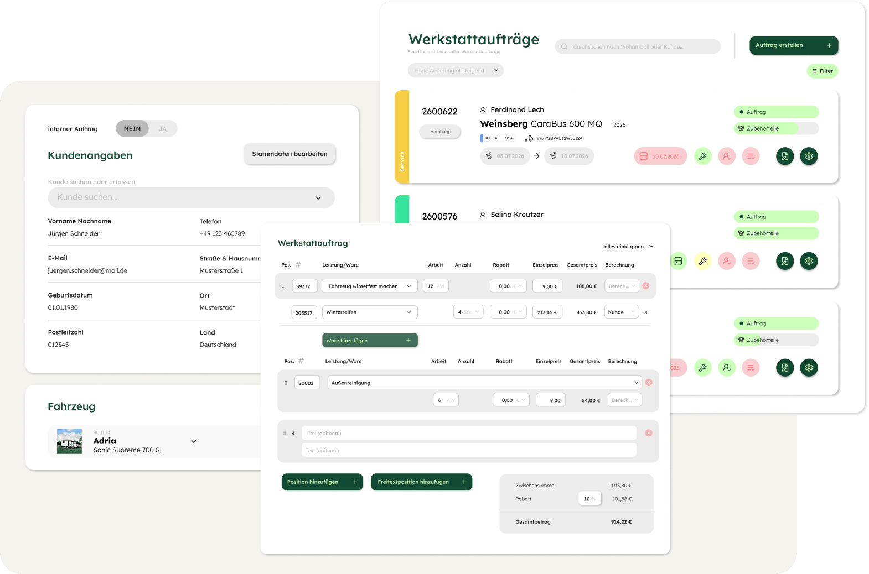Collapse all via 'alles einklappen'
Screen dimensions: 869x574
[x=628, y=247]
